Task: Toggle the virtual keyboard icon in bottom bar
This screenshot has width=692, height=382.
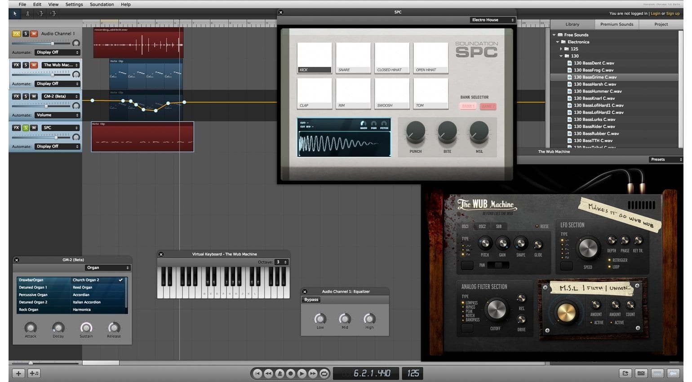Action: (x=657, y=373)
